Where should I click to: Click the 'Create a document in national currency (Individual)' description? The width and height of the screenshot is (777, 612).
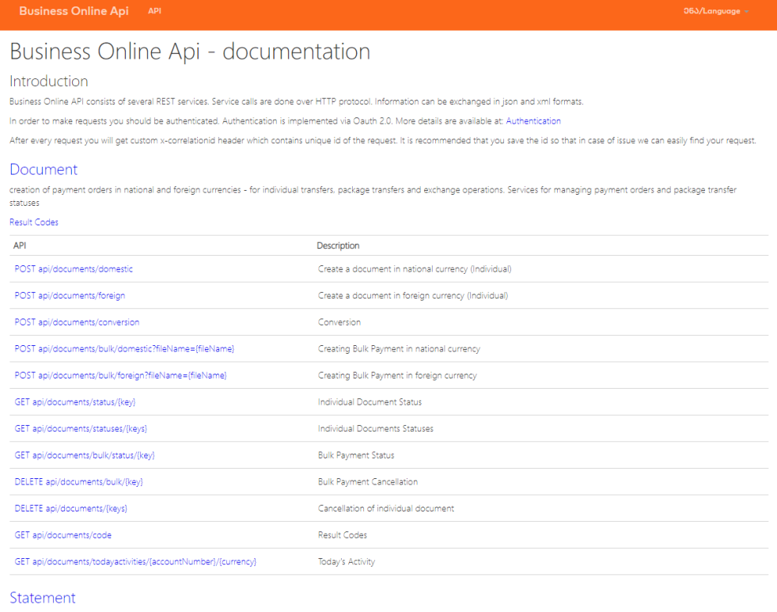[415, 269]
